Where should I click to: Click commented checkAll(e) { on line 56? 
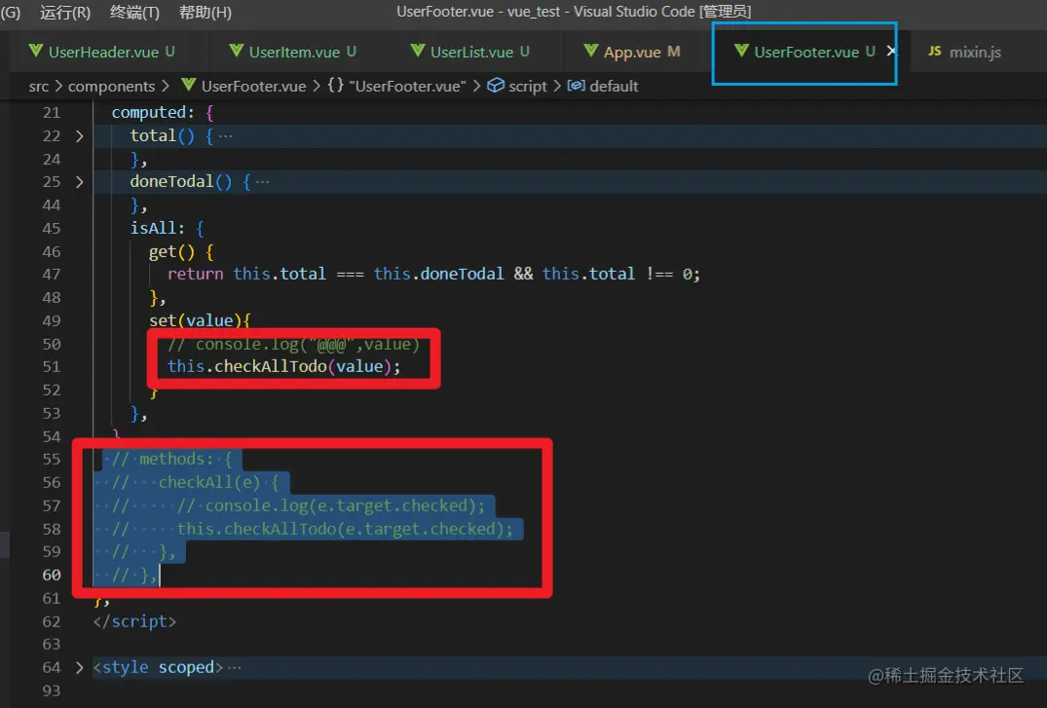pyautogui.click(x=195, y=482)
